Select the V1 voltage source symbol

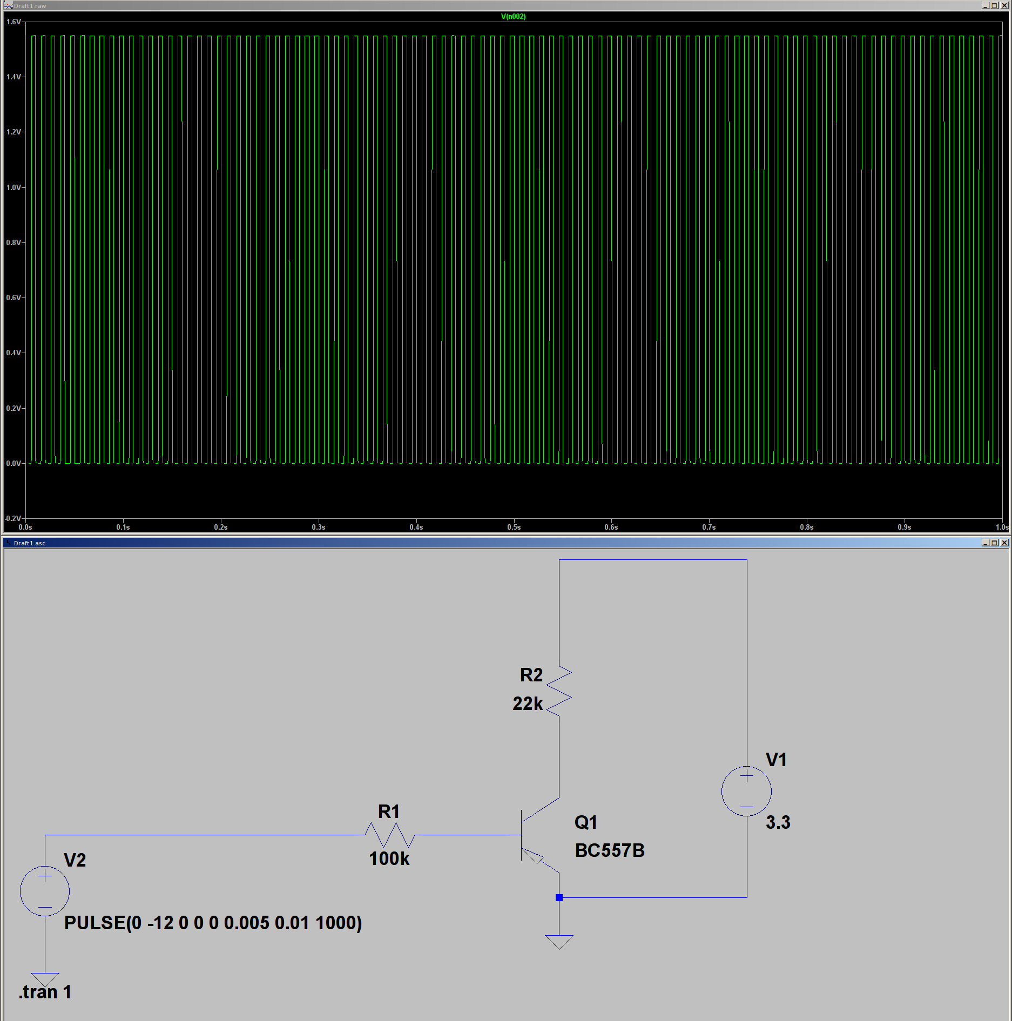coord(746,791)
